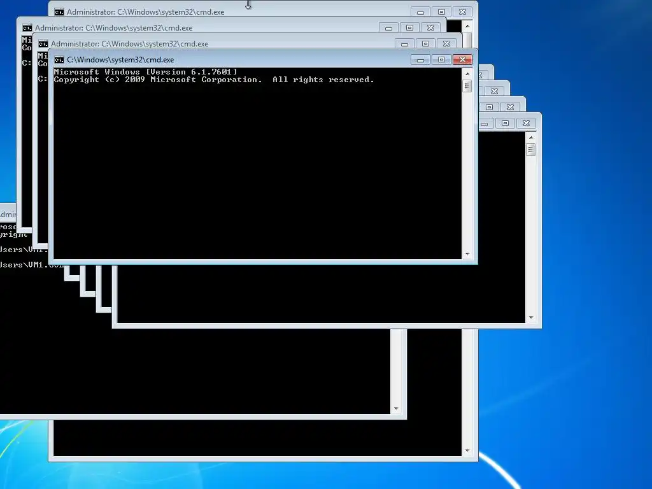
Task: Click the cmd icon of the highest Administrator window
Action: pyautogui.click(x=59, y=12)
